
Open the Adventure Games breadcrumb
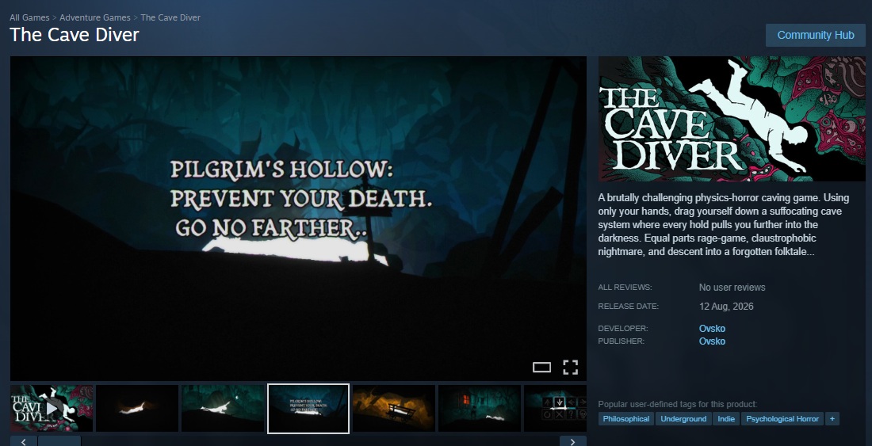point(95,17)
